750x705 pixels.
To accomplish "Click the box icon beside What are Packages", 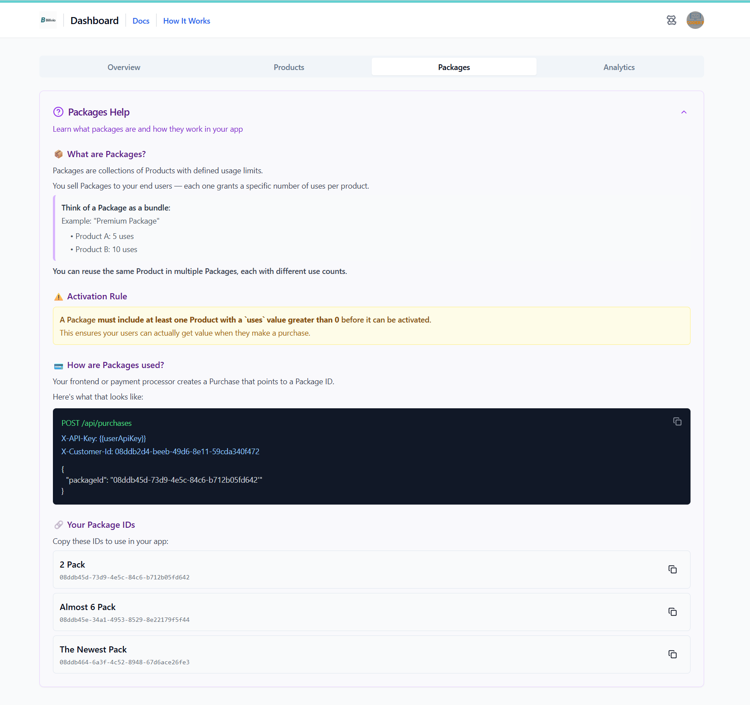I will click(x=59, y=154).
